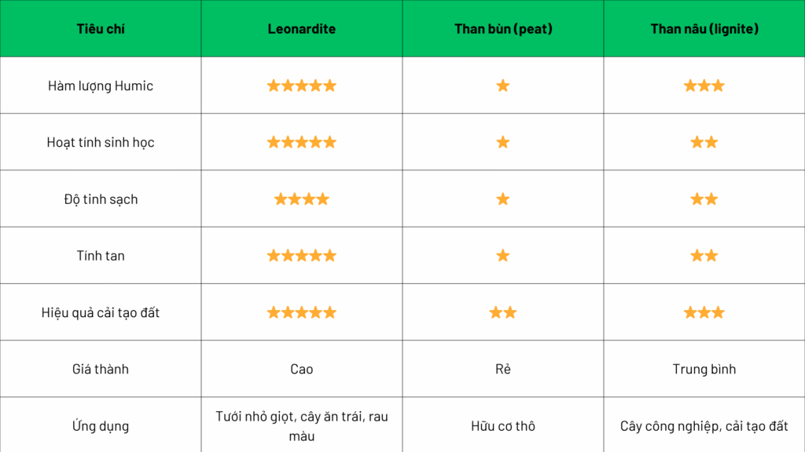This screenshot has height=452, width=805.
Task: Click Than bùn's two-star Hiệu quả cải tạo đất rating
Action: pyautogui.click(x=503, y=312)
